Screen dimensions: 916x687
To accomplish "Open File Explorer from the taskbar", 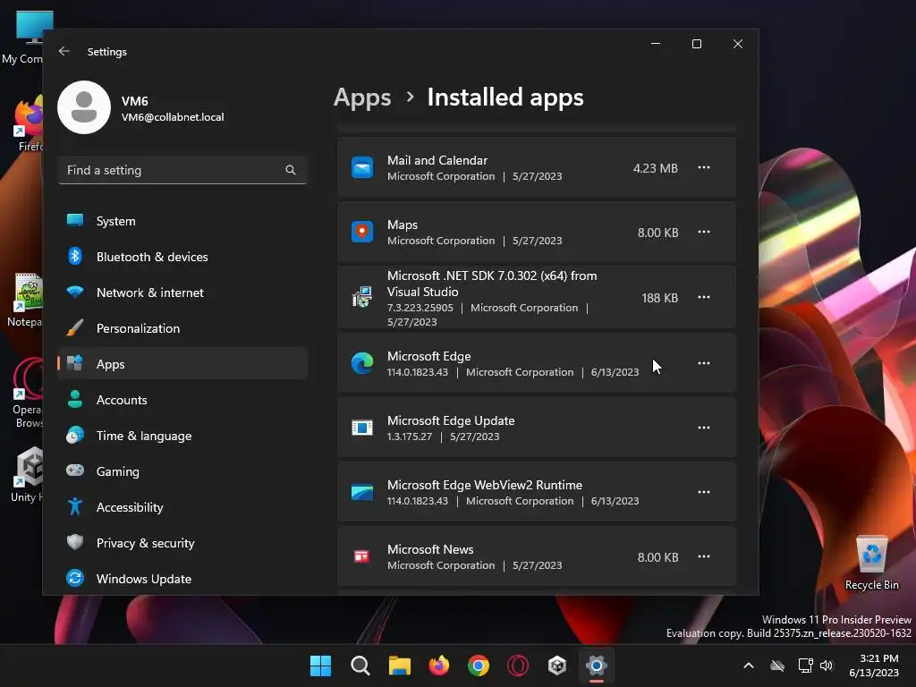I will pos(400,666).
